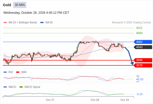
Task: Click the Research © 2026 Trading Central text
Action: pos(131,23)
